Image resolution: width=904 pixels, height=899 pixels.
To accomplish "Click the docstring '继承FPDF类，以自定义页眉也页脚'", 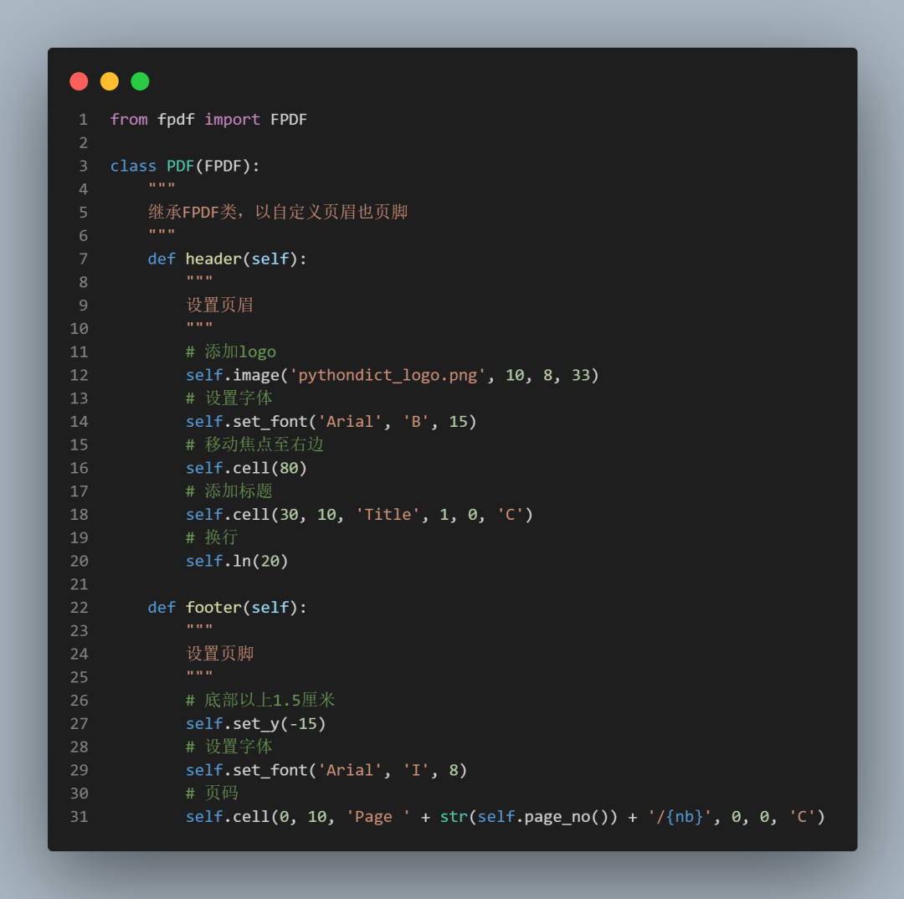I will click(x=278, y=213).
